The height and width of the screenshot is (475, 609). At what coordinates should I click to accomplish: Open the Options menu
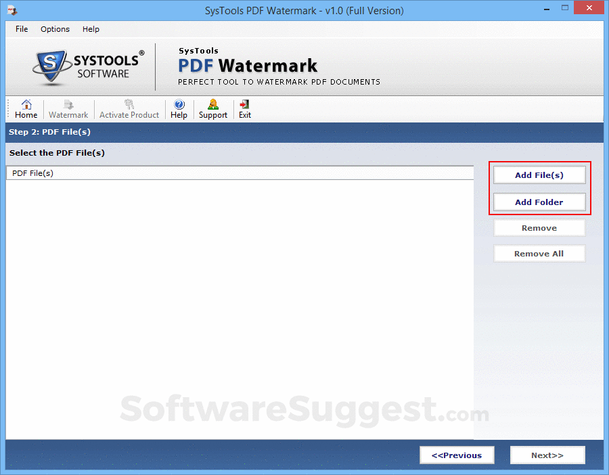[55, 29]
